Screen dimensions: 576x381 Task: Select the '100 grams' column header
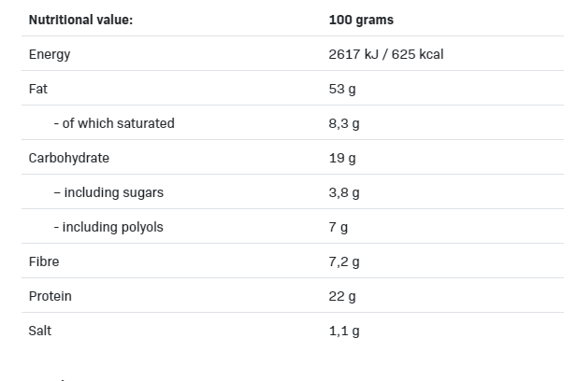point(361,20)
